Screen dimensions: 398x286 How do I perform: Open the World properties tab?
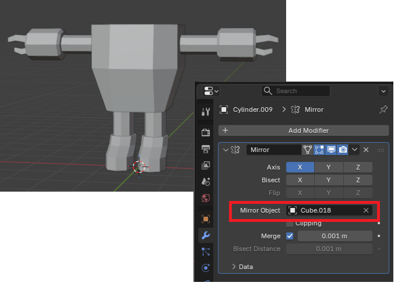205,198
